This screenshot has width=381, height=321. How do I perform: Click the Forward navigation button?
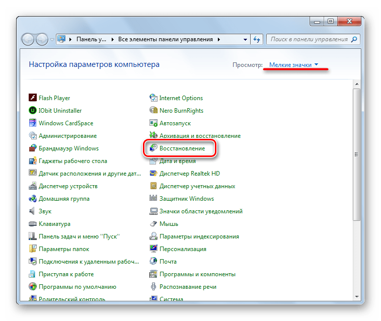click(42, 39)
